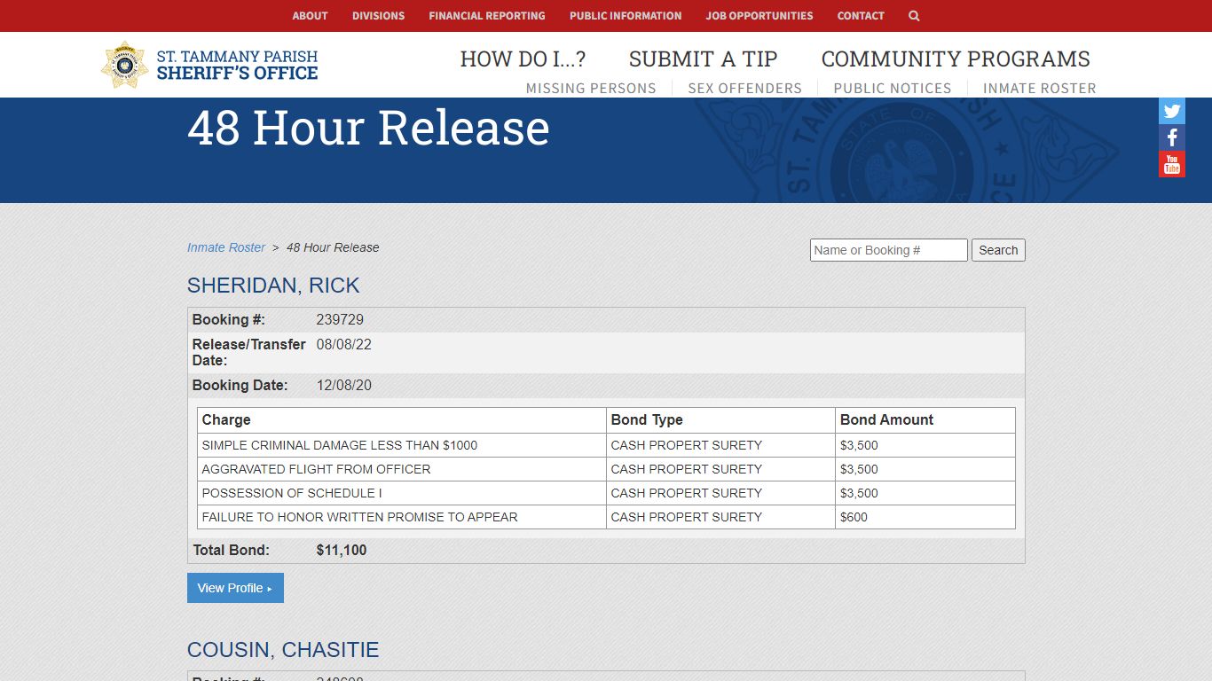The height and width of the screenshot is (681, 1212).
Task: Select the $11,100 total bond value
Action: click(x=342, y=551)
